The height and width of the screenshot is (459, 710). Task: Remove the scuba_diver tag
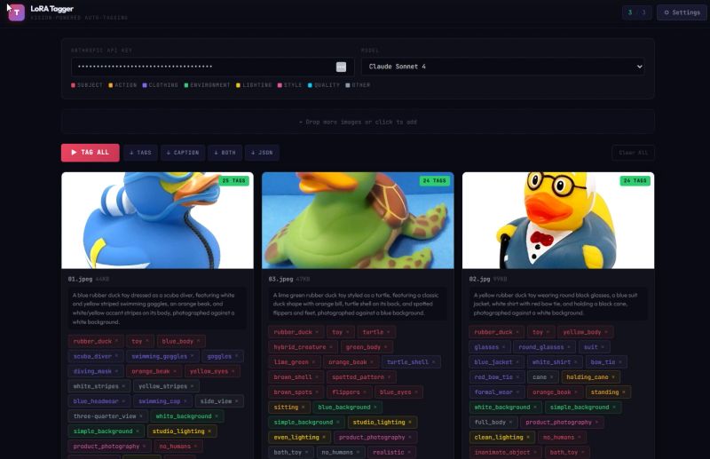tap(116, 356)
